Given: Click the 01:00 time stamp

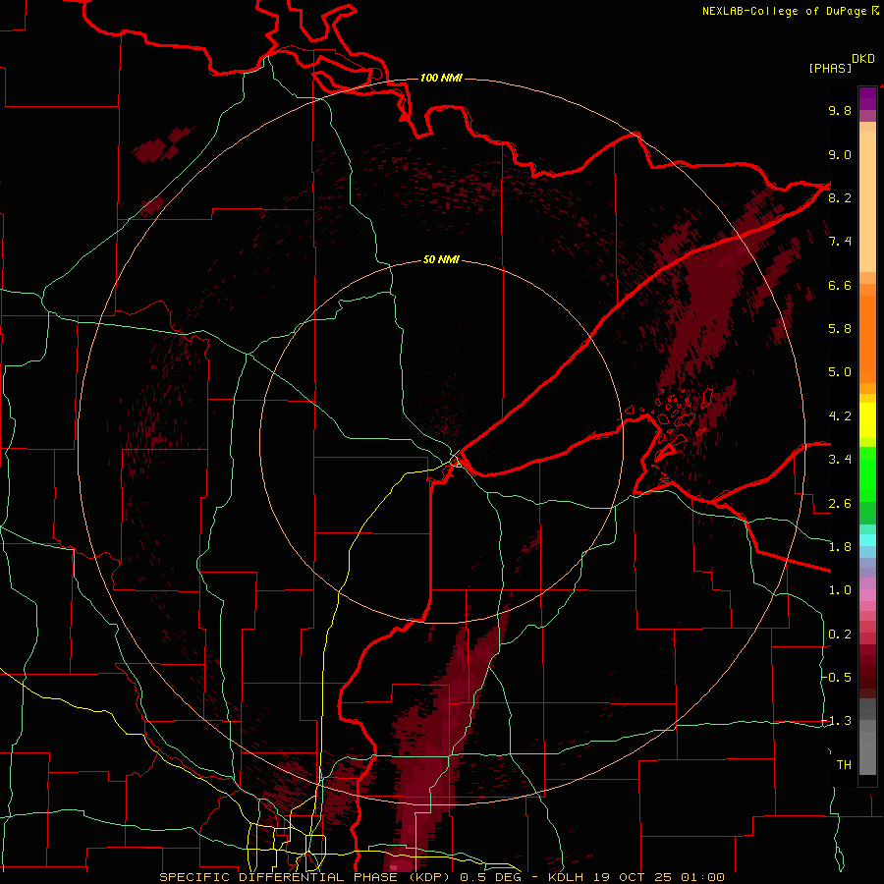Looking at the screenshot, I should point(702,877).
